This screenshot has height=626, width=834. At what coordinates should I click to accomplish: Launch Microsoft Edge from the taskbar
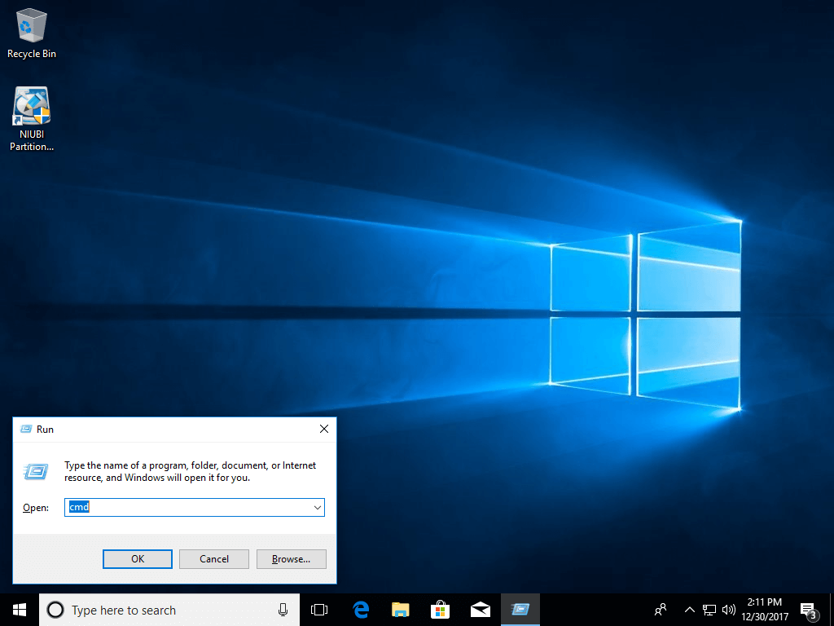(x=360, y=610)
